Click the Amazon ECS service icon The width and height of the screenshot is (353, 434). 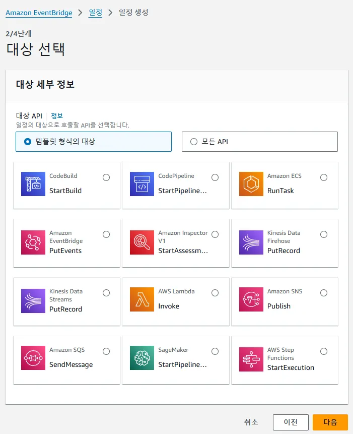click(251, 184)
